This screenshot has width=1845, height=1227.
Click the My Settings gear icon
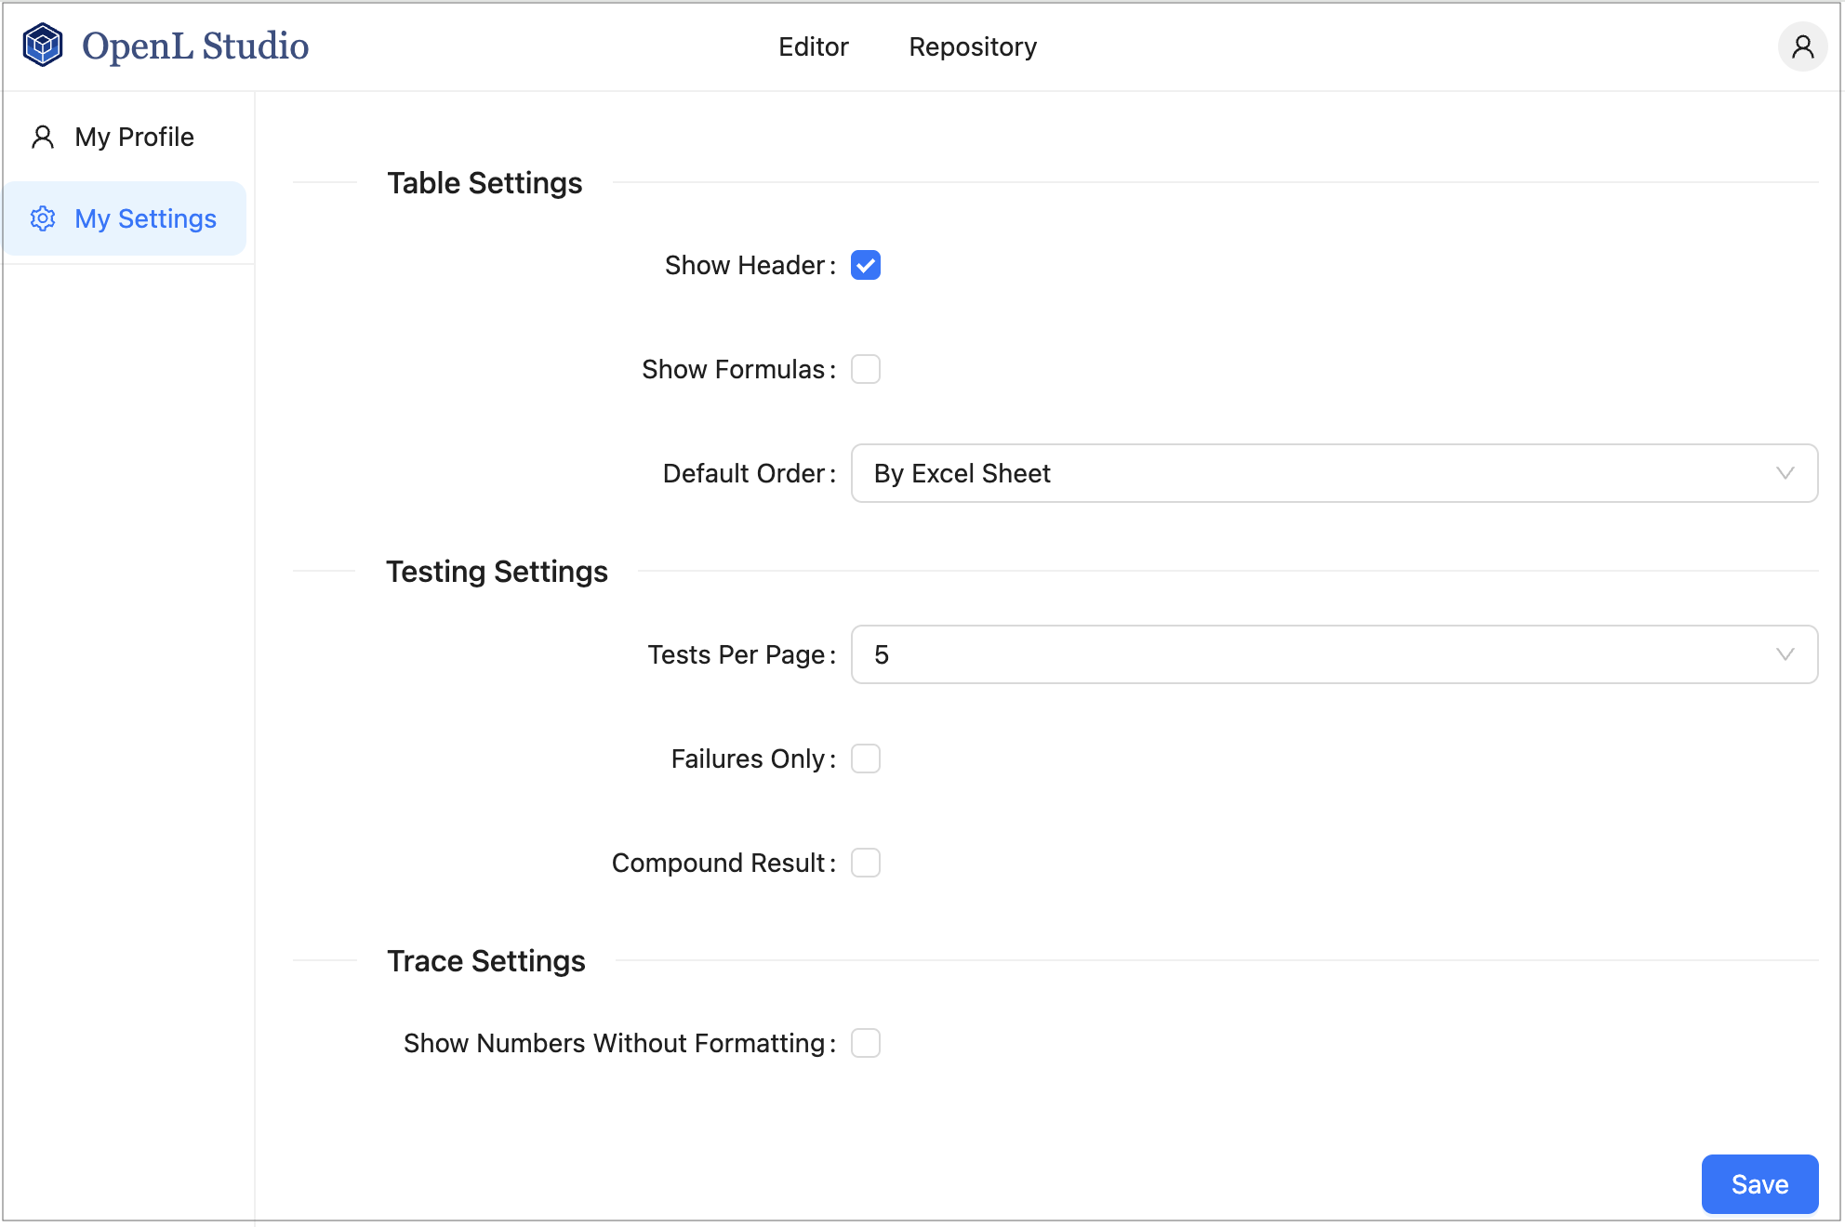(43, 218)
